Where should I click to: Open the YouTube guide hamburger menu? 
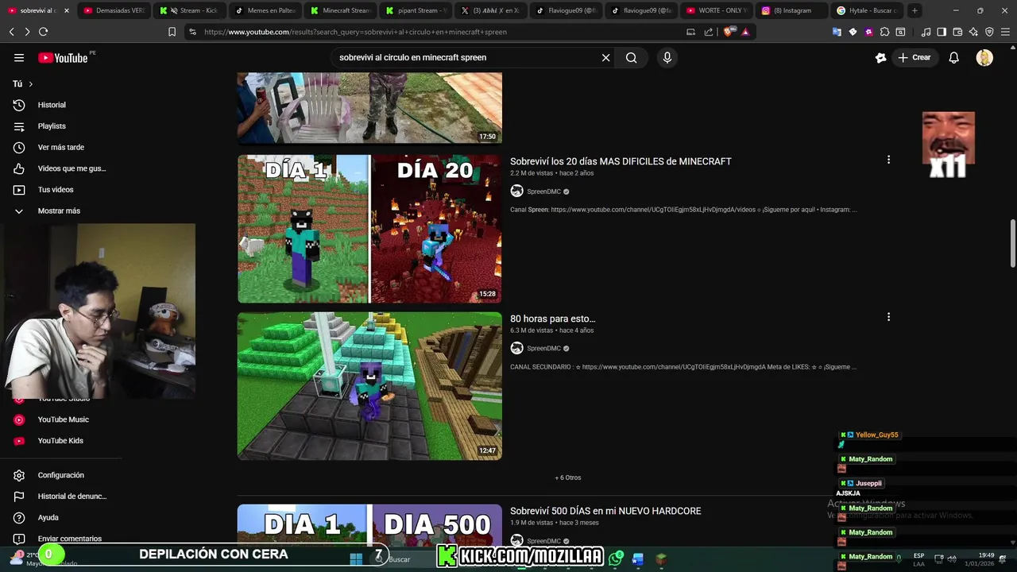coord(19,57)
